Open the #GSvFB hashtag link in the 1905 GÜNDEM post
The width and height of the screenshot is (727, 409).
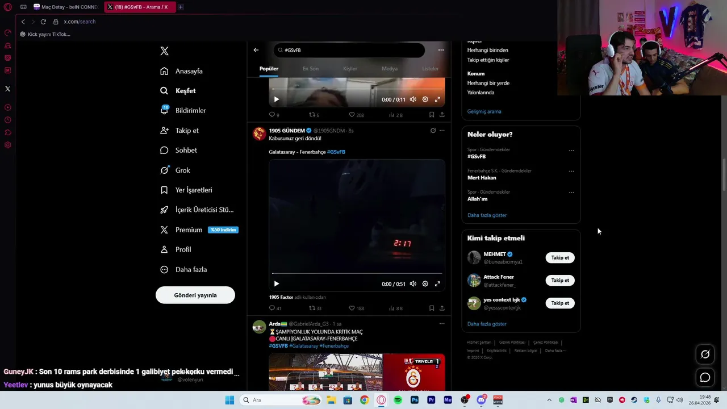pyautogui.click(x=336, y=152)
